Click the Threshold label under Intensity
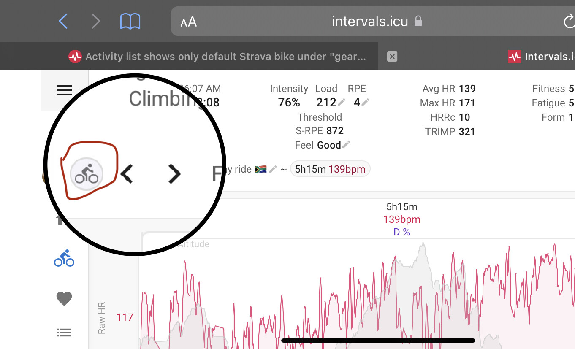Screen dimensions: 575x349 coord(320,117)
